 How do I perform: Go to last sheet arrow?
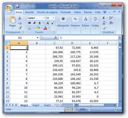16,105
